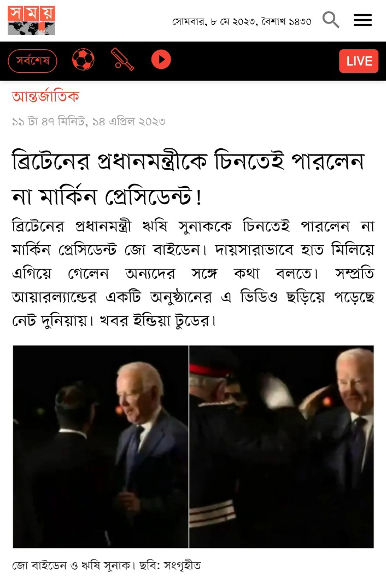This screenshot has height=578, width=386.
Task: Click the সময় text in the site logo
Action: [31, 14]
